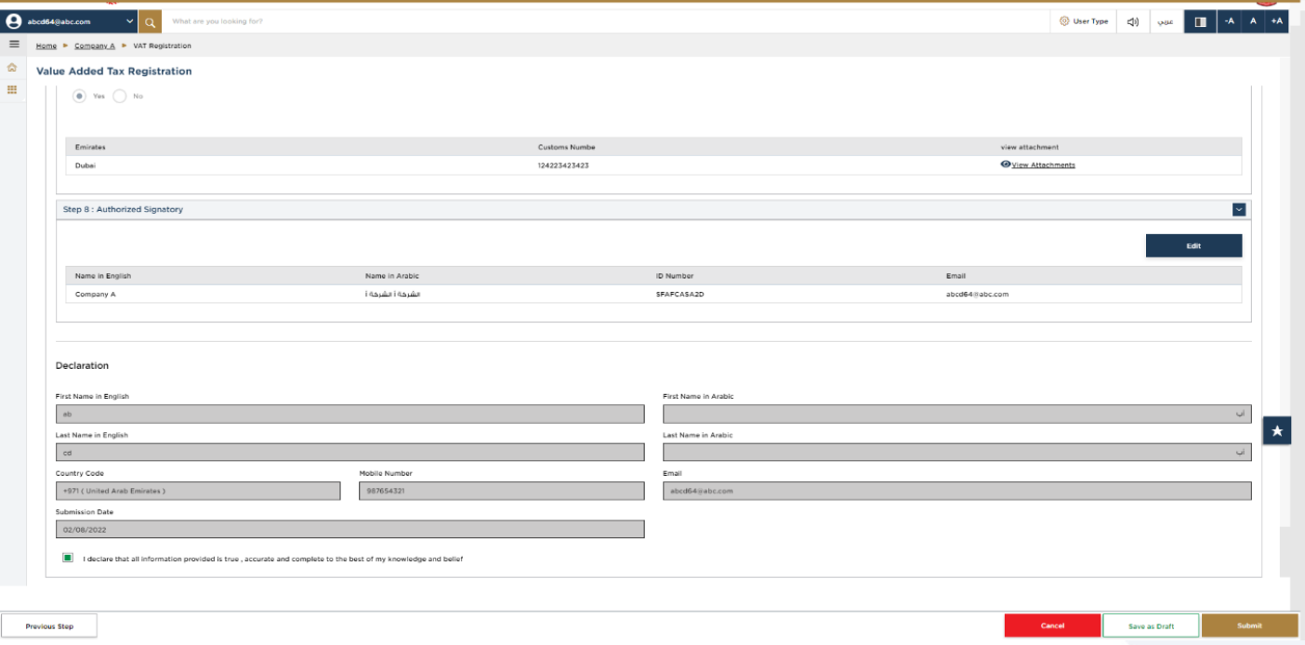Click customs number 124223423423
Viewport: 1305px width, 645px height.
tap(563, 165)
